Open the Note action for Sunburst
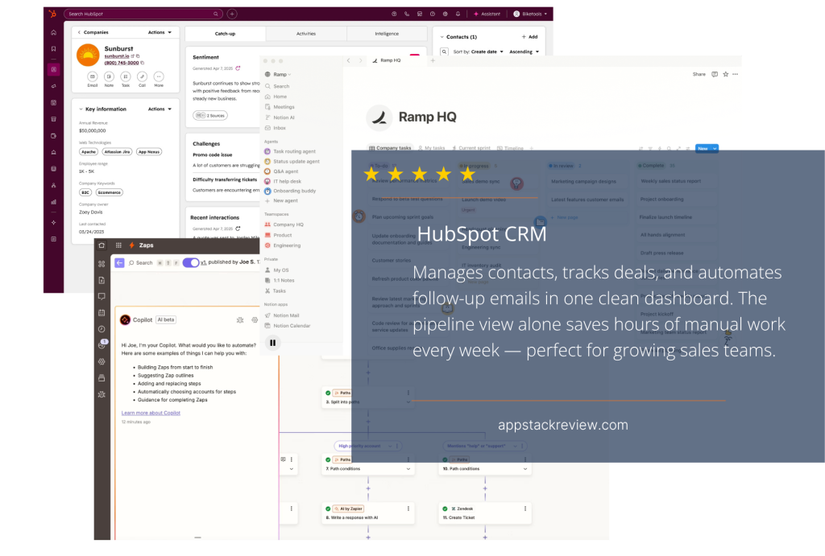The image size is (825, 556). (x=109, y=76)
